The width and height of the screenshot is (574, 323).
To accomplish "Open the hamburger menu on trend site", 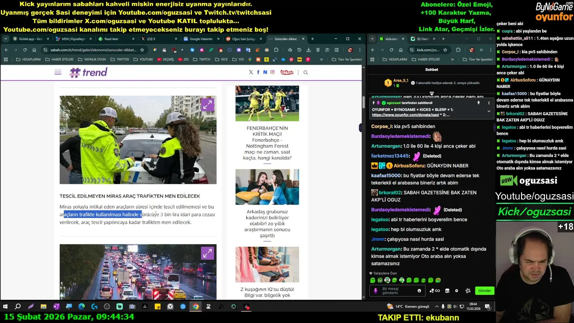I will (58, 72).
